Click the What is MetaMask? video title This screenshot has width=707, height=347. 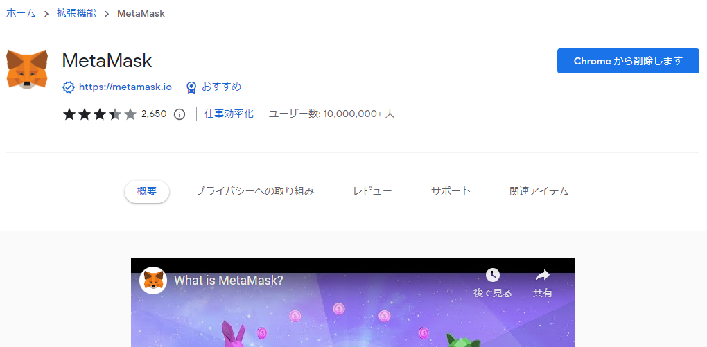pos(228,281)
